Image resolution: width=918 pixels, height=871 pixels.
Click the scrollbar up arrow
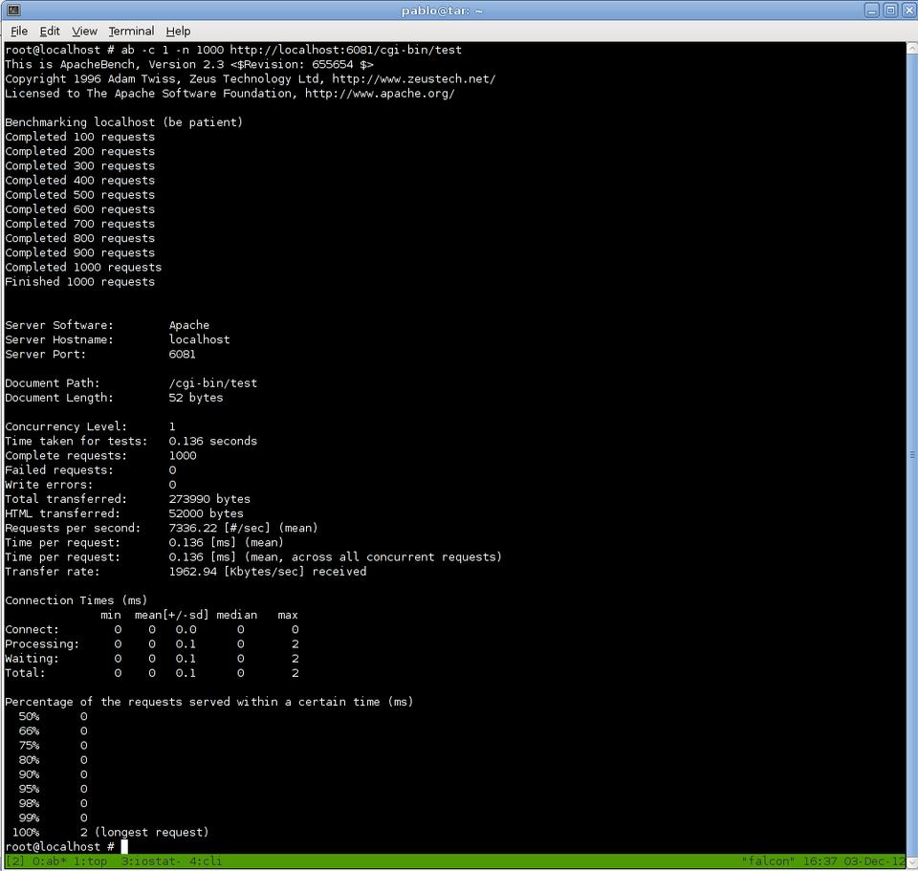coord(910,47)
